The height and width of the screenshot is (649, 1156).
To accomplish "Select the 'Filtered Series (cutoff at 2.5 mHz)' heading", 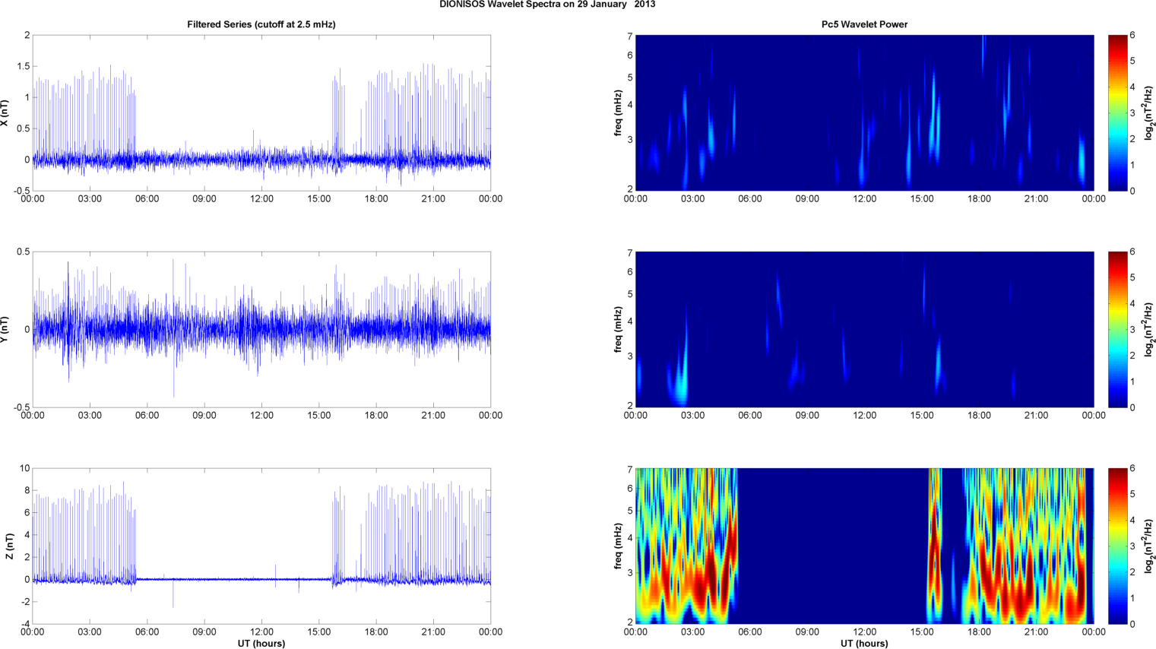I will click(261, 24).
